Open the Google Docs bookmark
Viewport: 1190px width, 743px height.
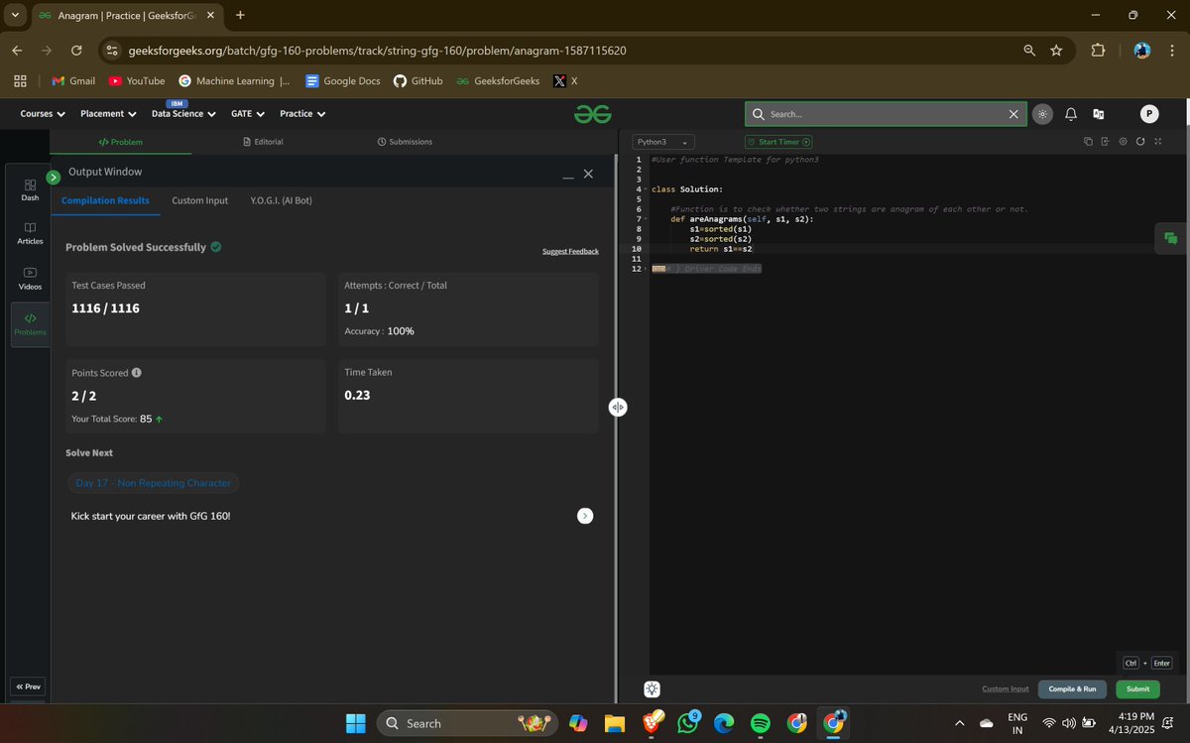point(342,81)
